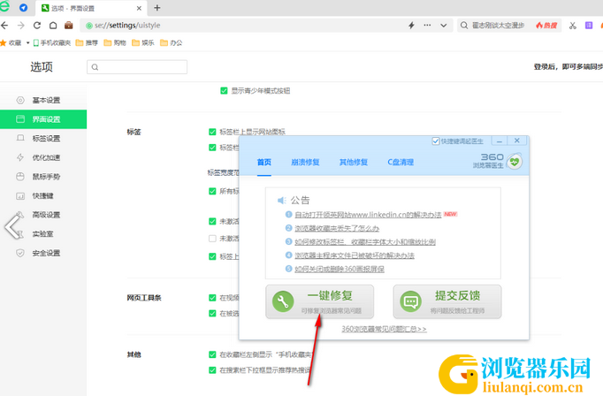603x396 pixels.
Task: Switch to 其他修复 tab
Action: point(354,163)
